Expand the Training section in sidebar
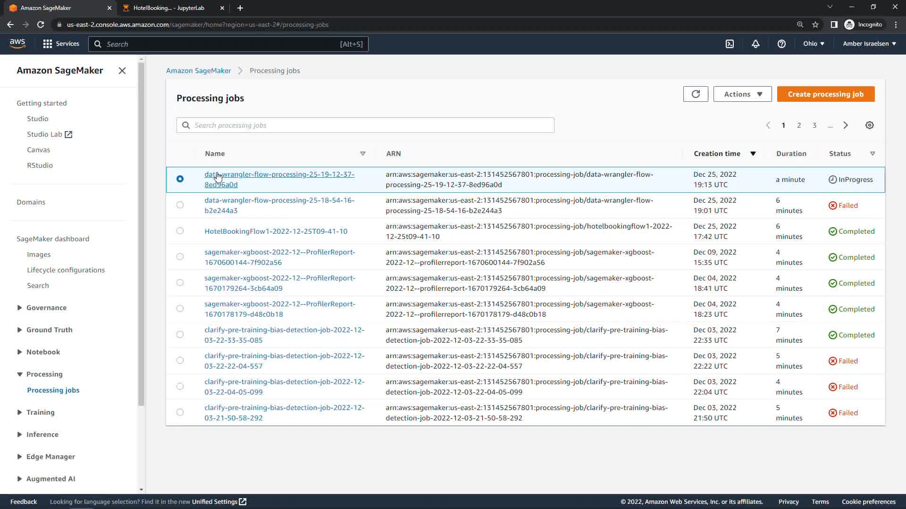 pos(40,412)
